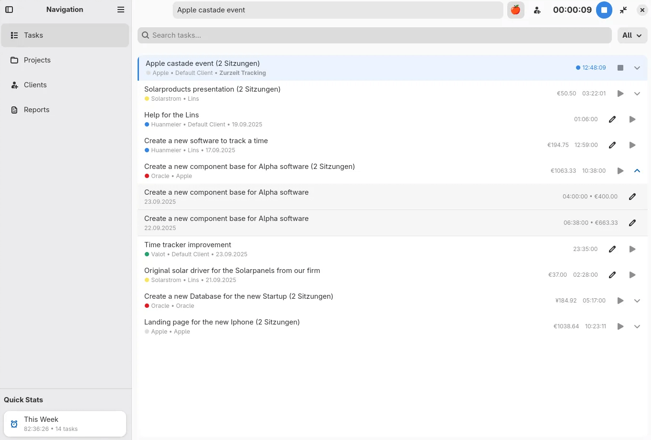Click the This Week quick stats card

(x=65, y=424)
